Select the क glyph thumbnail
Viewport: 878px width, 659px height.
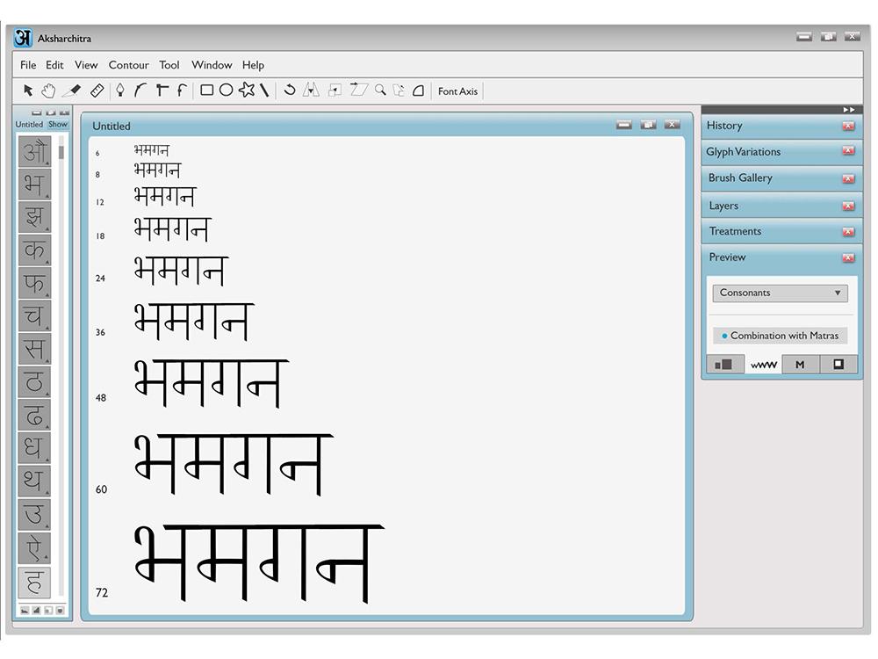coord(34,250)
